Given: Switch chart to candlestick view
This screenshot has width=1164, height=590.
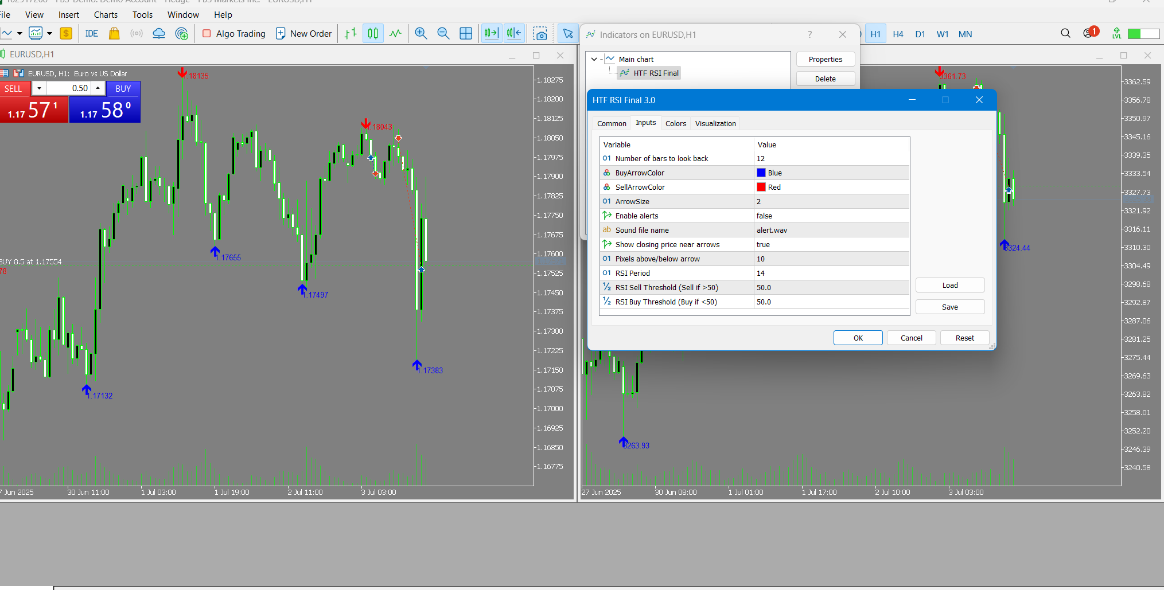Looking at the screenshot, I should tap(373, 34).
